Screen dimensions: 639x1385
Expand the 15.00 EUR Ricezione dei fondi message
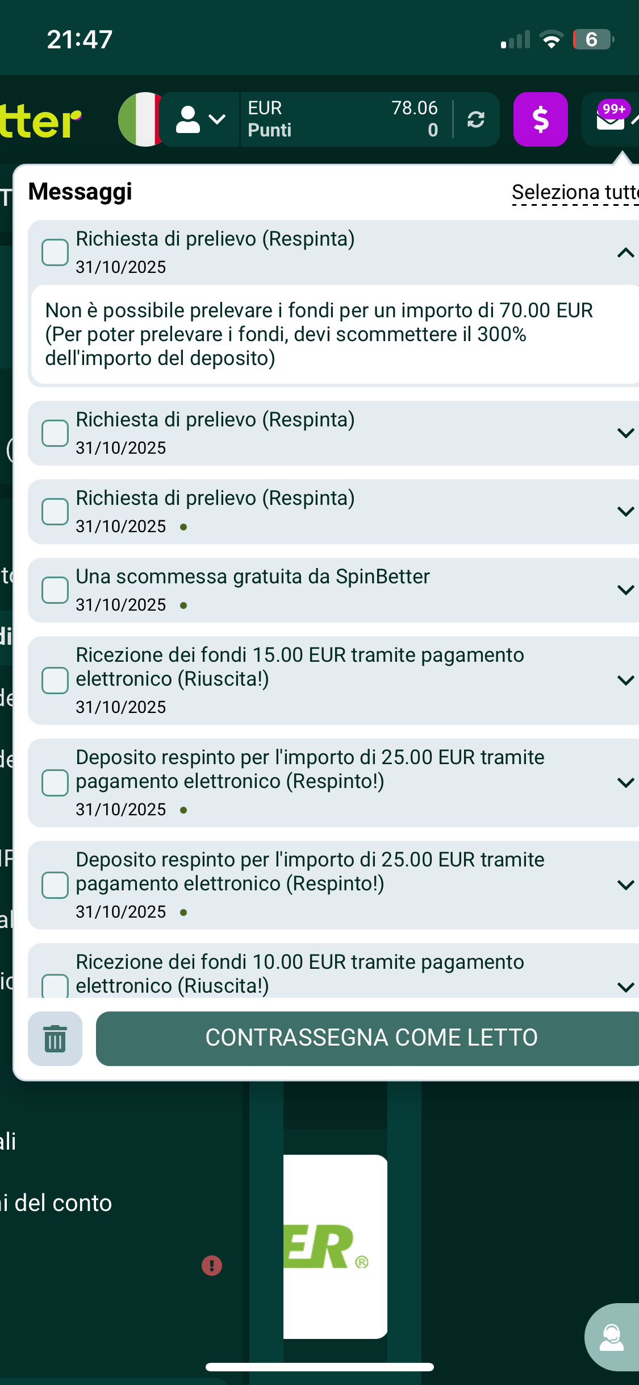(625, 681)
